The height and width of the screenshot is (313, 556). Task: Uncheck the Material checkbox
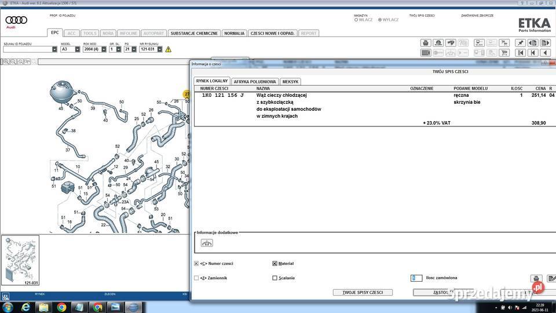click(275, 264)
